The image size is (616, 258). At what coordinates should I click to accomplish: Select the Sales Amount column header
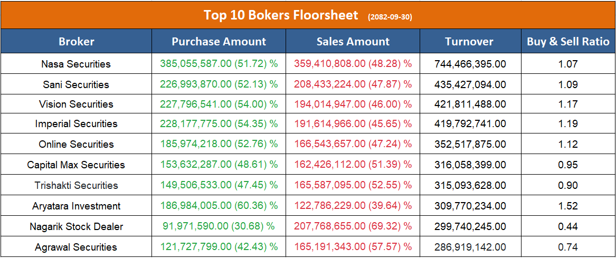click(353, 42)
